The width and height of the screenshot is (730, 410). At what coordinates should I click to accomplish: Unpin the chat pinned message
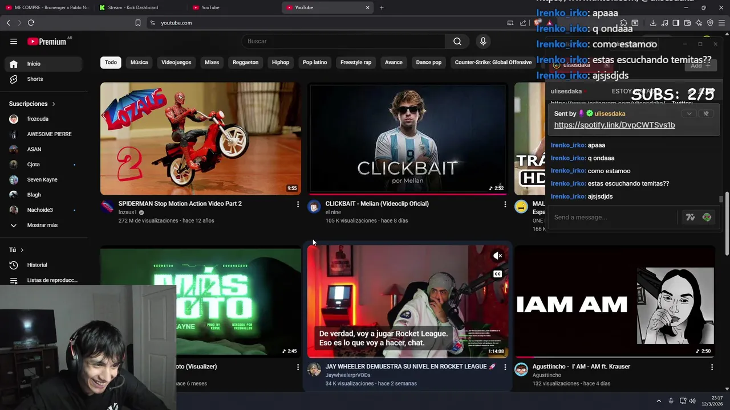(x=706, y=113)
